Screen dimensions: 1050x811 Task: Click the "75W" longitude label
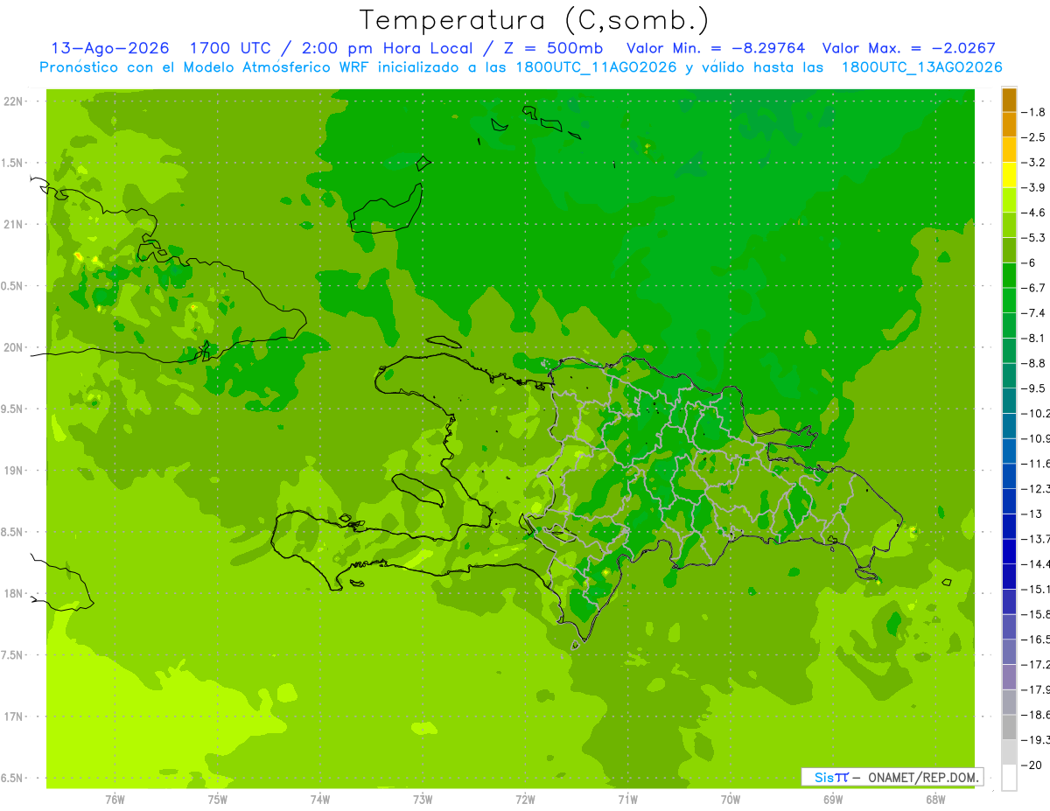[218, 799]
